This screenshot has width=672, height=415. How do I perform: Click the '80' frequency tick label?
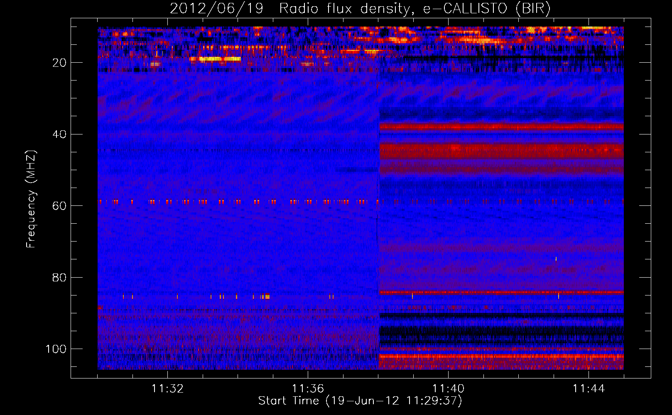tap(59, 278)
